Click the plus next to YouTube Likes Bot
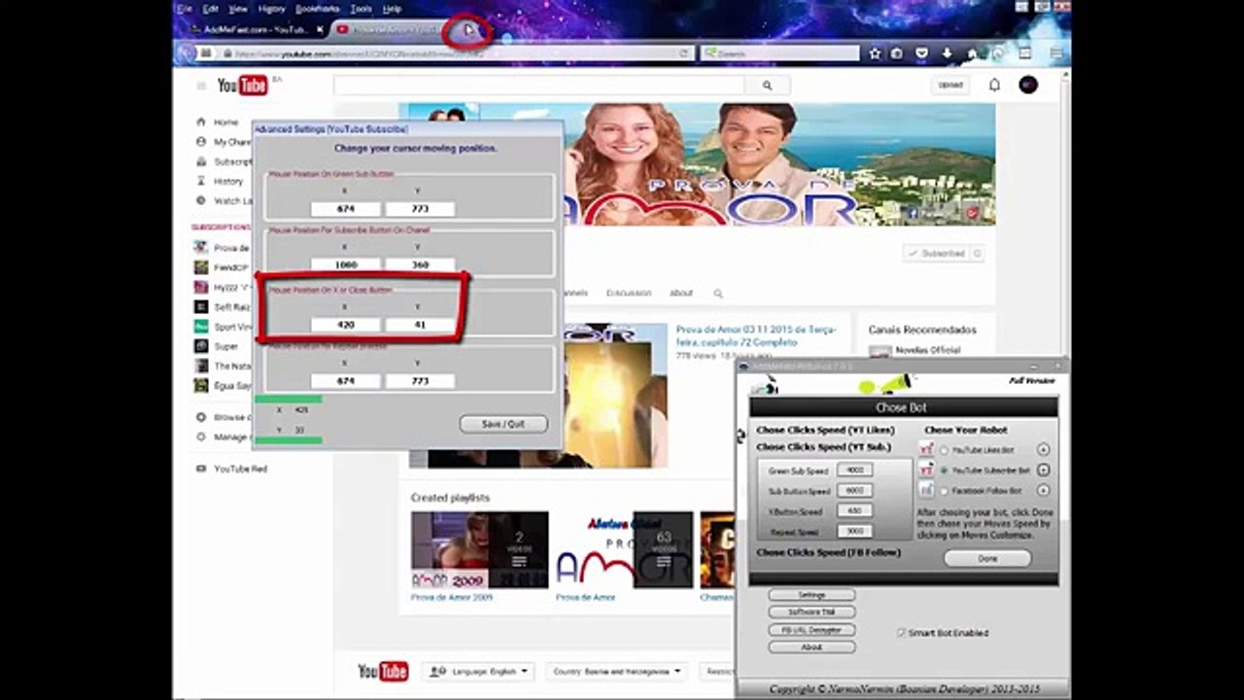The height and width of the screenshot is (700, 1244). tap(1043, 450)
